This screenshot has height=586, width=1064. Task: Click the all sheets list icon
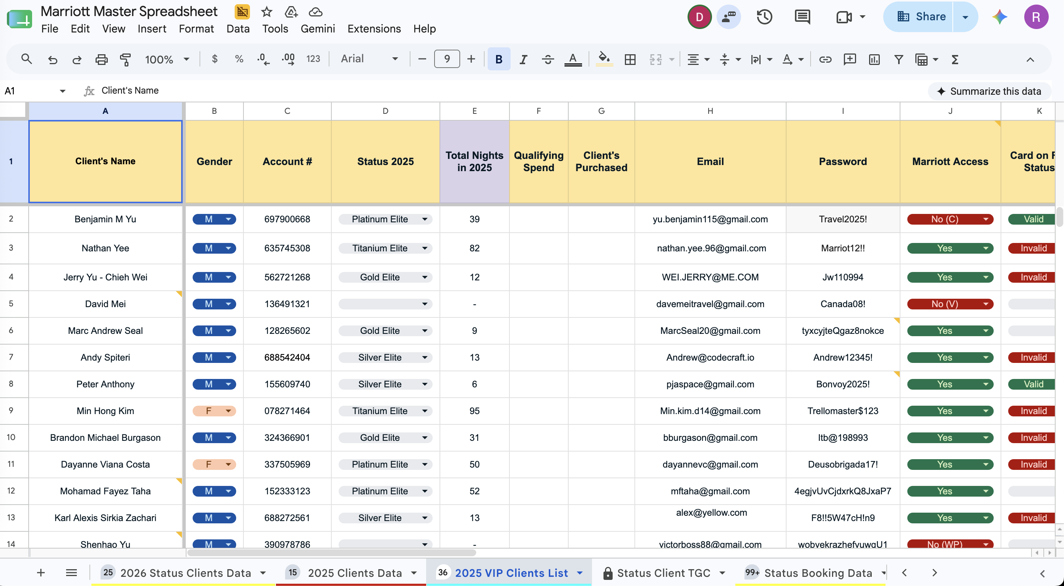point(71,573)
